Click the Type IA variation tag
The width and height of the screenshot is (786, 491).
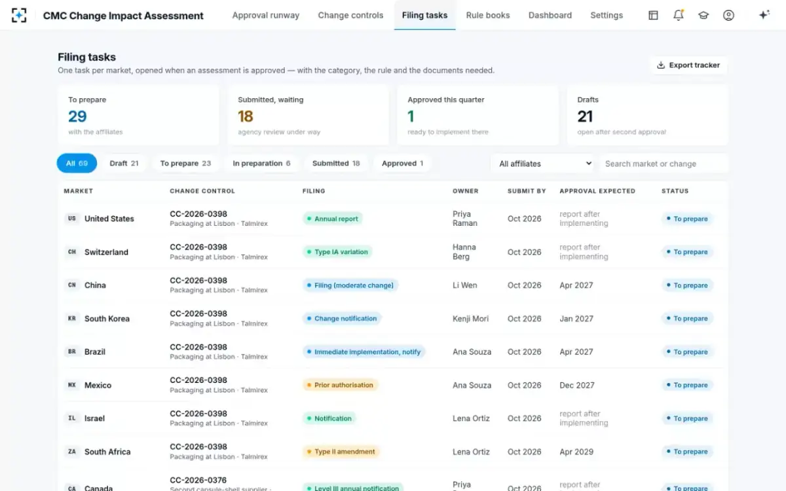pyautogui.click(x=337, y=252)
